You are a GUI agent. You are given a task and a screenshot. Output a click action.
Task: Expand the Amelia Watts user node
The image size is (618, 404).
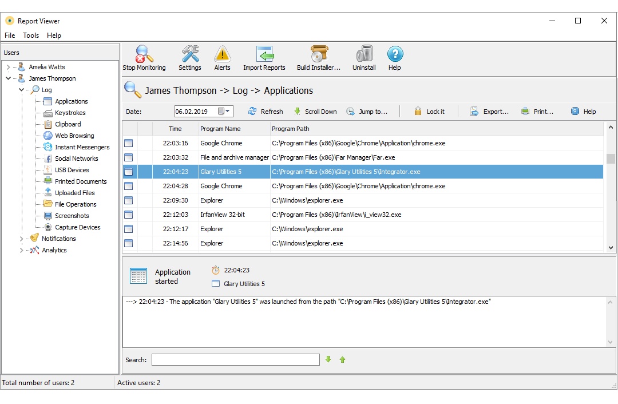(8, 67)
